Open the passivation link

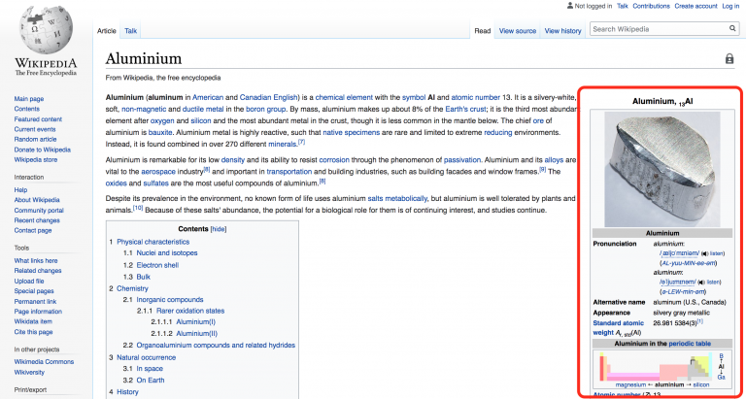point(462,160)
